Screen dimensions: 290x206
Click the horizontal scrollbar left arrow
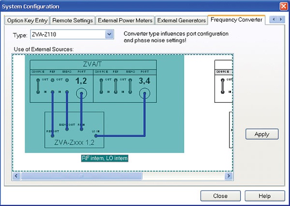(16, 176)
